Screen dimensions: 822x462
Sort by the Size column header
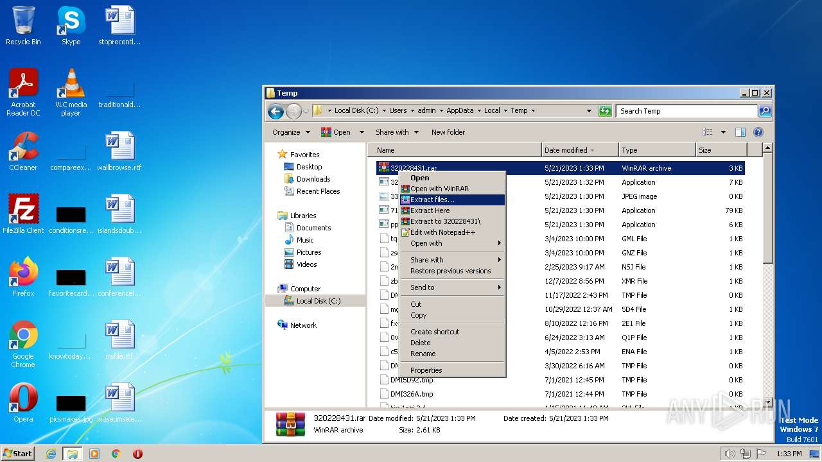[721, 150]
